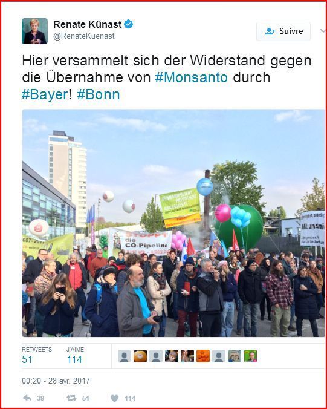Open the @RenateKuenast handle
Image resolution: width=327 pixels, height=409 pixels.
tap(84, 36)
